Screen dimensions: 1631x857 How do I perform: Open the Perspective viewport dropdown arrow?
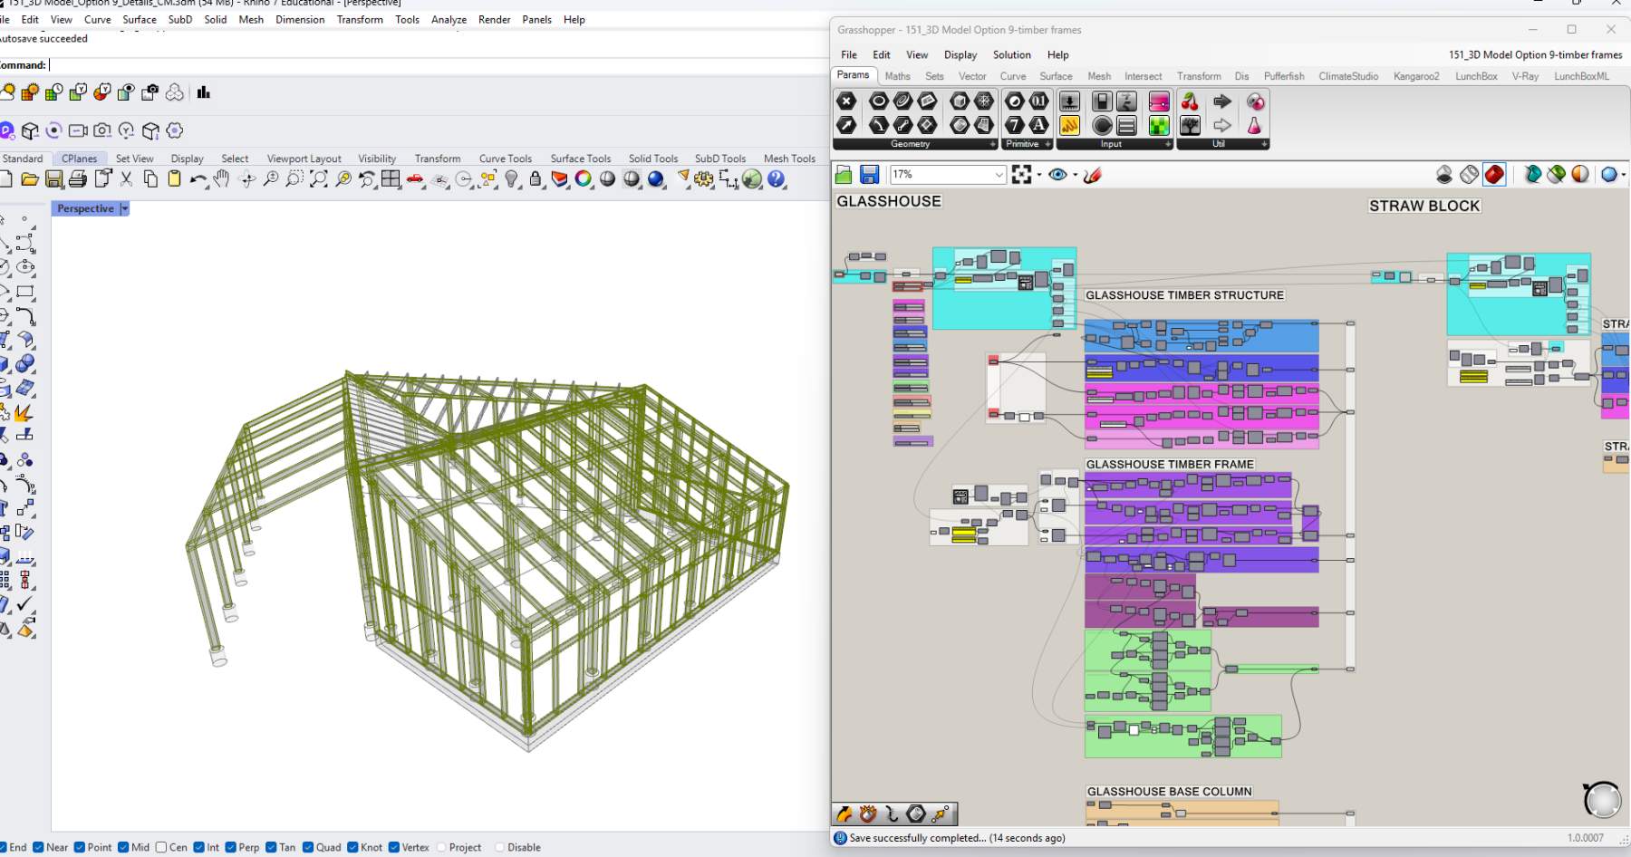coord(125,208)
